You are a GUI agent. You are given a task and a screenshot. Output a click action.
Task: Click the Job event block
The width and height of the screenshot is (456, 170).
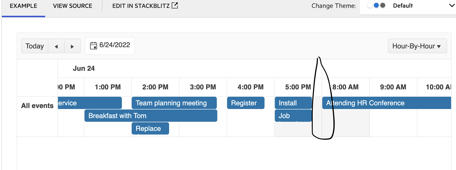(293, 116)
